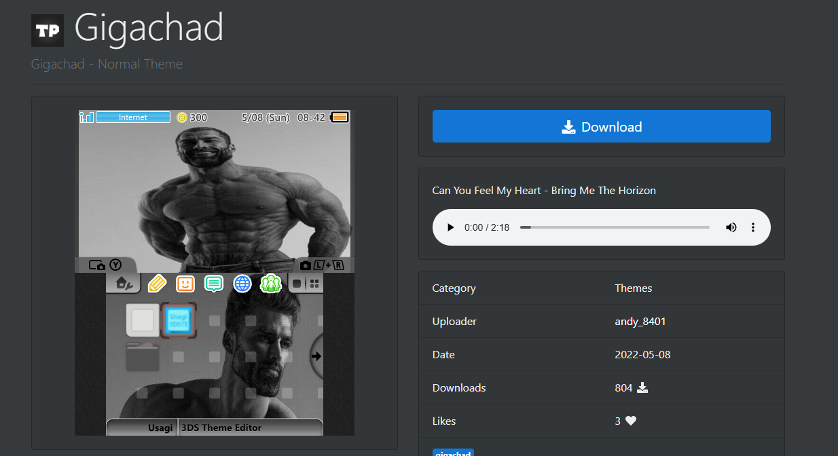Screen dimensions: 838x456
Task: Click the andy_8401 uploader name
Action: (x=640, y=321)
